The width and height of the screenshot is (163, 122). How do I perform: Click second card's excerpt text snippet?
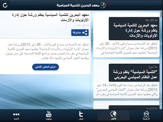tap(127, 90)
